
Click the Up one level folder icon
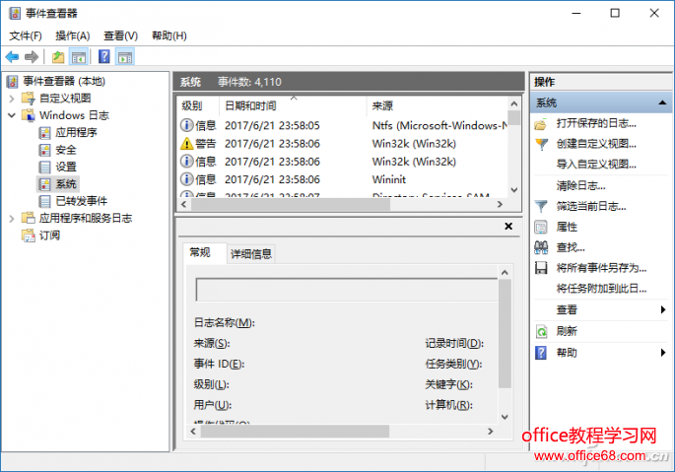click(x=58, y=57)
